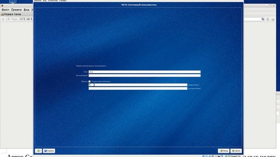Image resolution: width=280 pixels, height=157 pixels.
Task: Click the Далее next button
Action: pyautogui.click(x=236, y=151)
